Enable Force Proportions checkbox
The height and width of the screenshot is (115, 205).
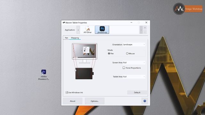click(124, 68)
